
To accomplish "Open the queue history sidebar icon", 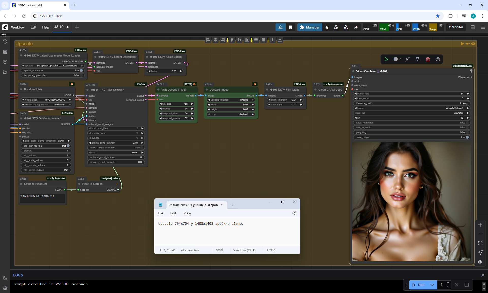I will tap(5, 41).
